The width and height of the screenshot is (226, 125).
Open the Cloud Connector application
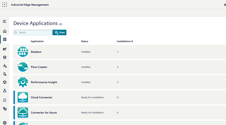[41, 97]
